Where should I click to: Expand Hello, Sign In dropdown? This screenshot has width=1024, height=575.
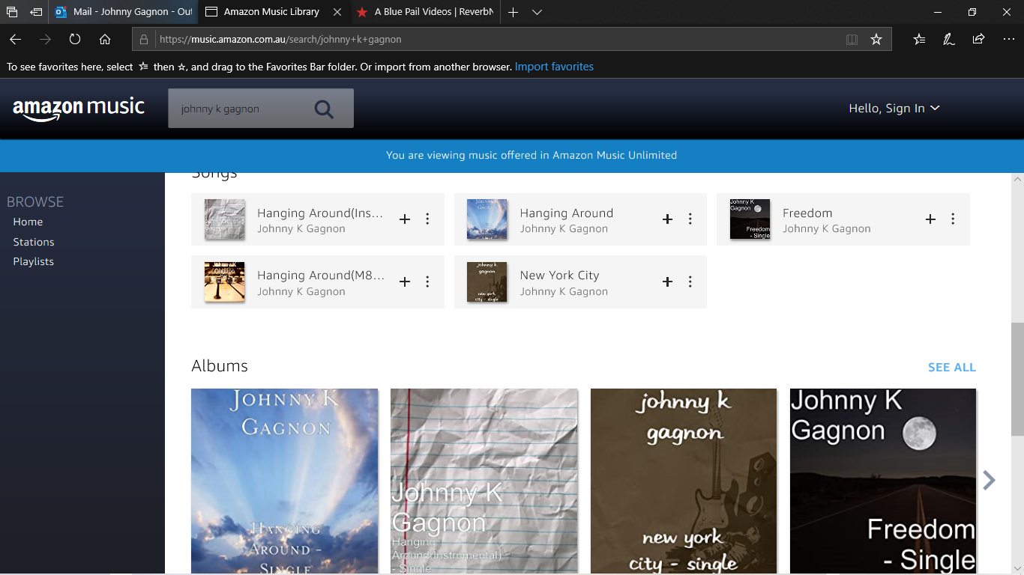[x=894, y=109]
